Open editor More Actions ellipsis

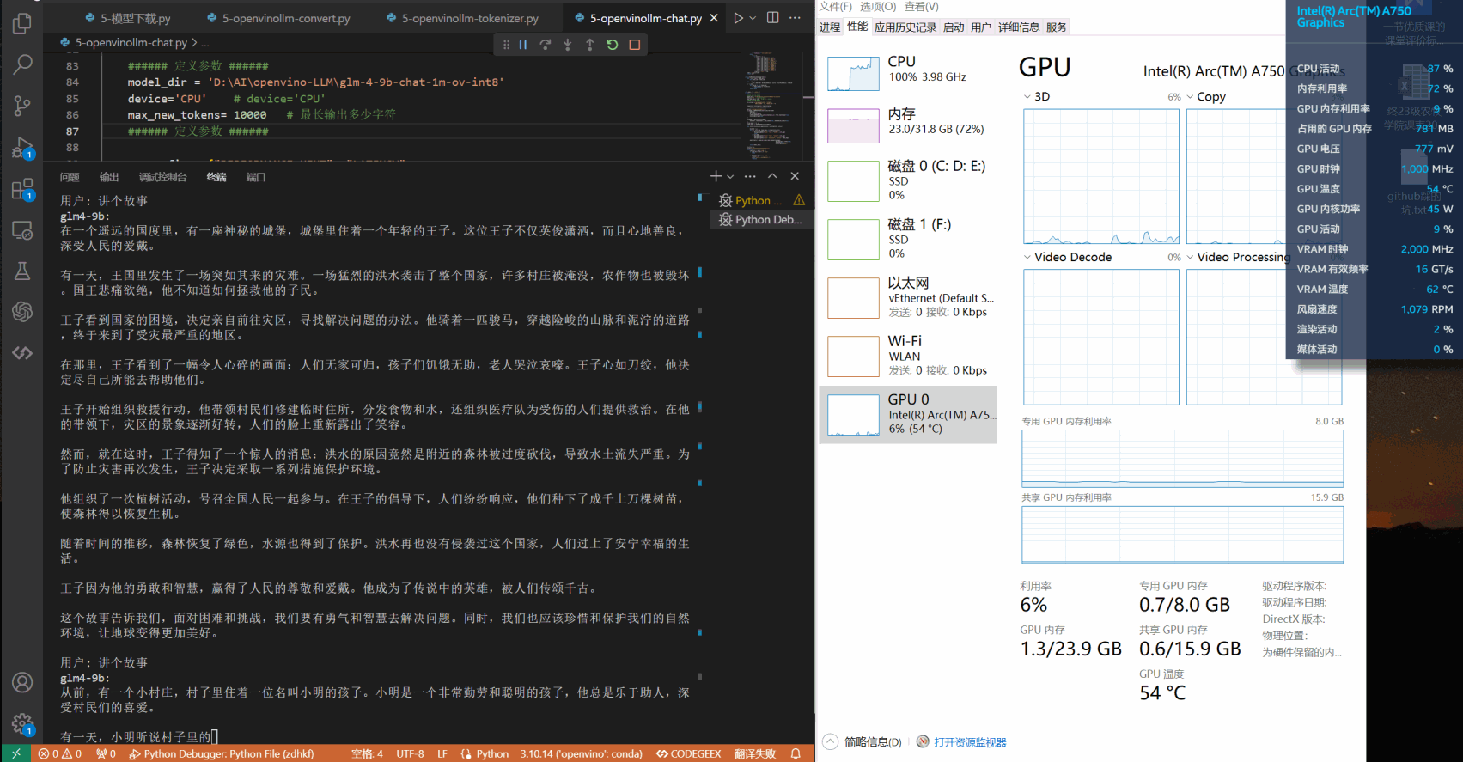pyautogui.click(x=796, y=18)
